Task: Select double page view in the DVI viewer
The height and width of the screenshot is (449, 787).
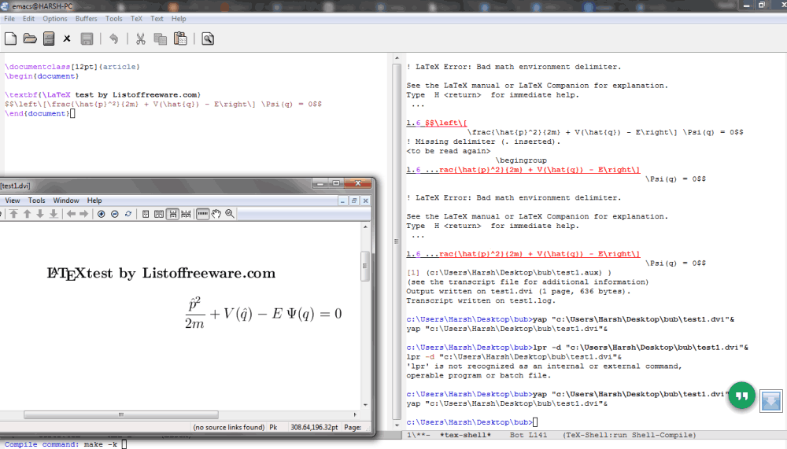Action: 159,214
